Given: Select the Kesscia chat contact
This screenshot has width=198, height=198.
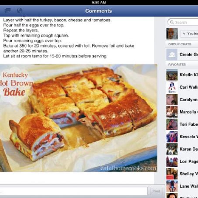Looking at the screenshot, I should (x=182, y=137).
